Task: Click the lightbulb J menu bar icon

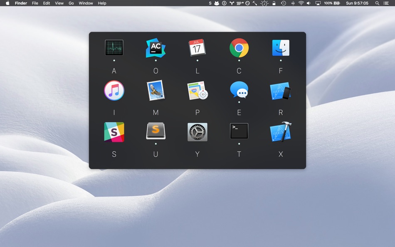Action: coord(264,3)
